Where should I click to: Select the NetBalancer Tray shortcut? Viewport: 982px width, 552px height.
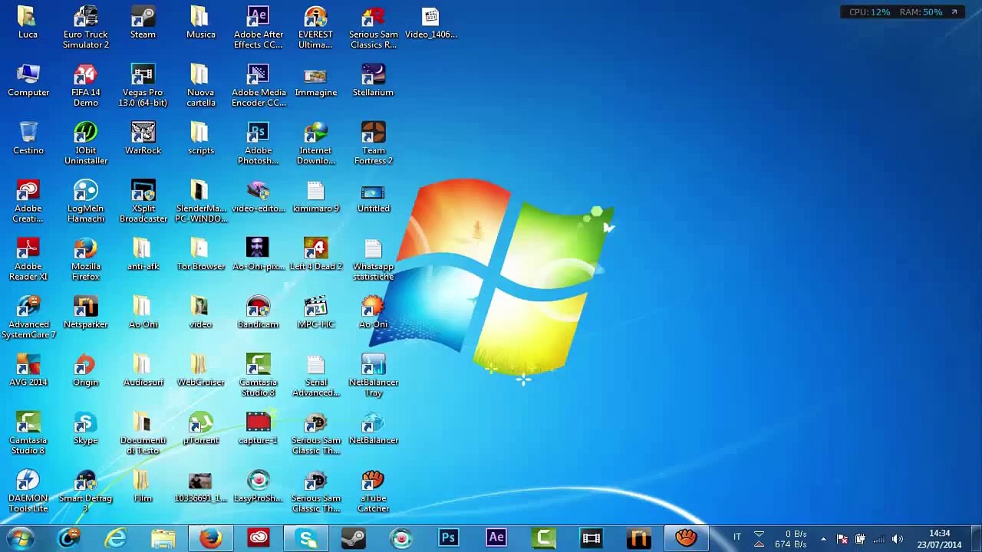pyautogui.click(x=373, y=375)
